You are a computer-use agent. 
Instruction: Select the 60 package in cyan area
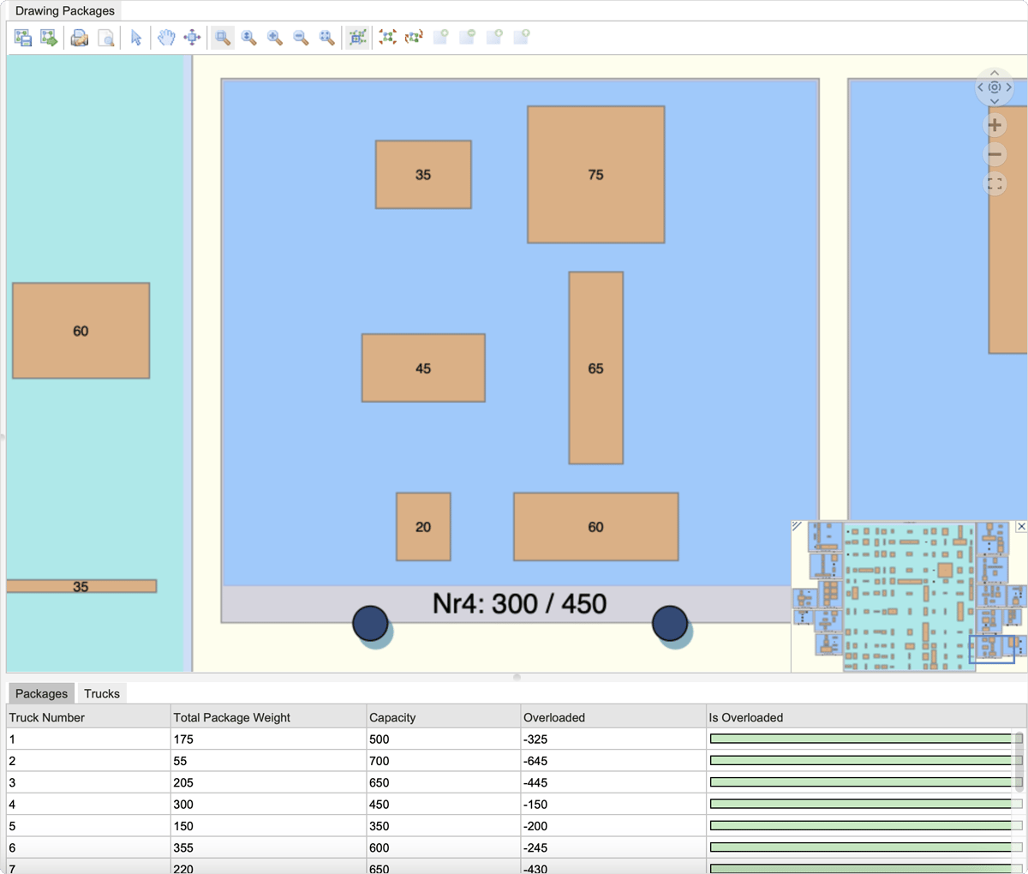tap(81, 331)
